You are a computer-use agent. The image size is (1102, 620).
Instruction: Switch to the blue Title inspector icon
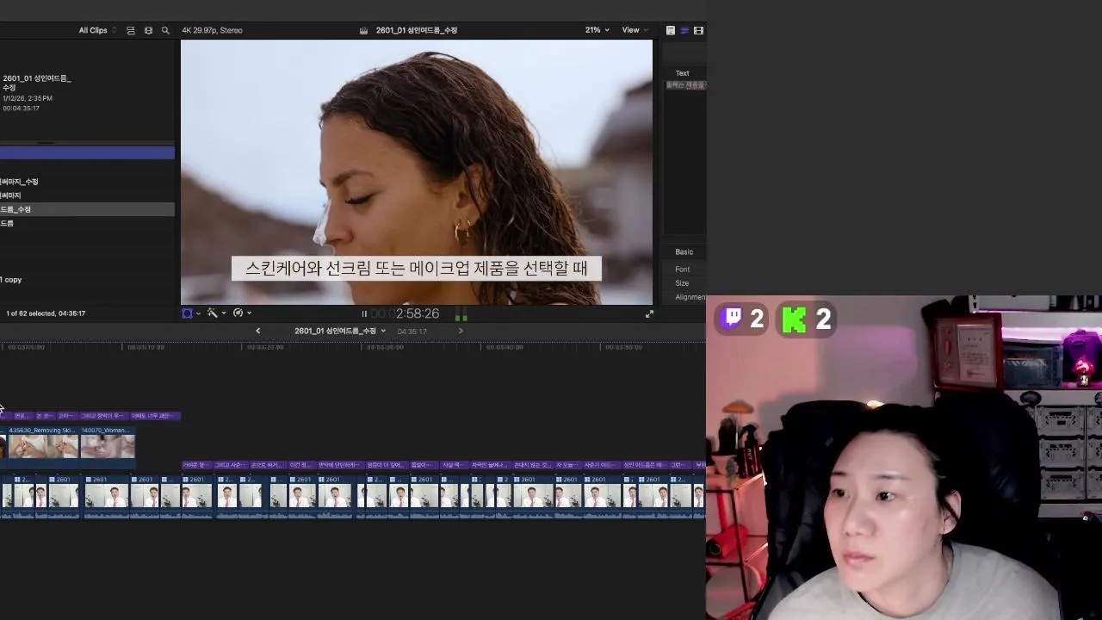[684, 30]
